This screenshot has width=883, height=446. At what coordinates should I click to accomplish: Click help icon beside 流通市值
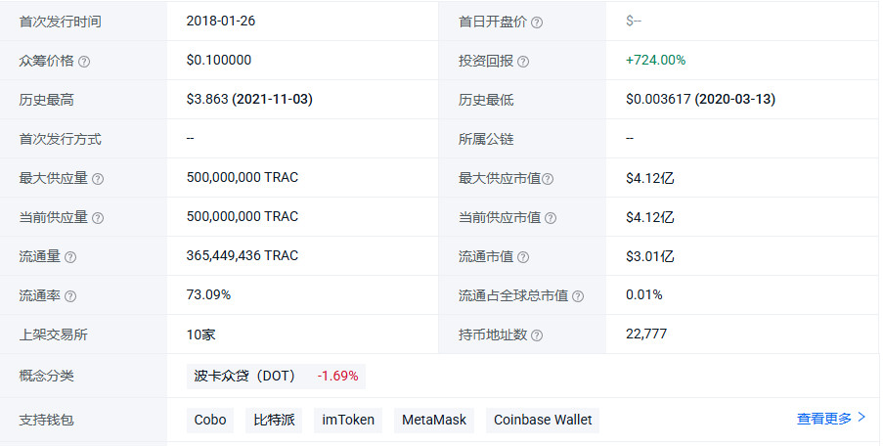(523, 257)
